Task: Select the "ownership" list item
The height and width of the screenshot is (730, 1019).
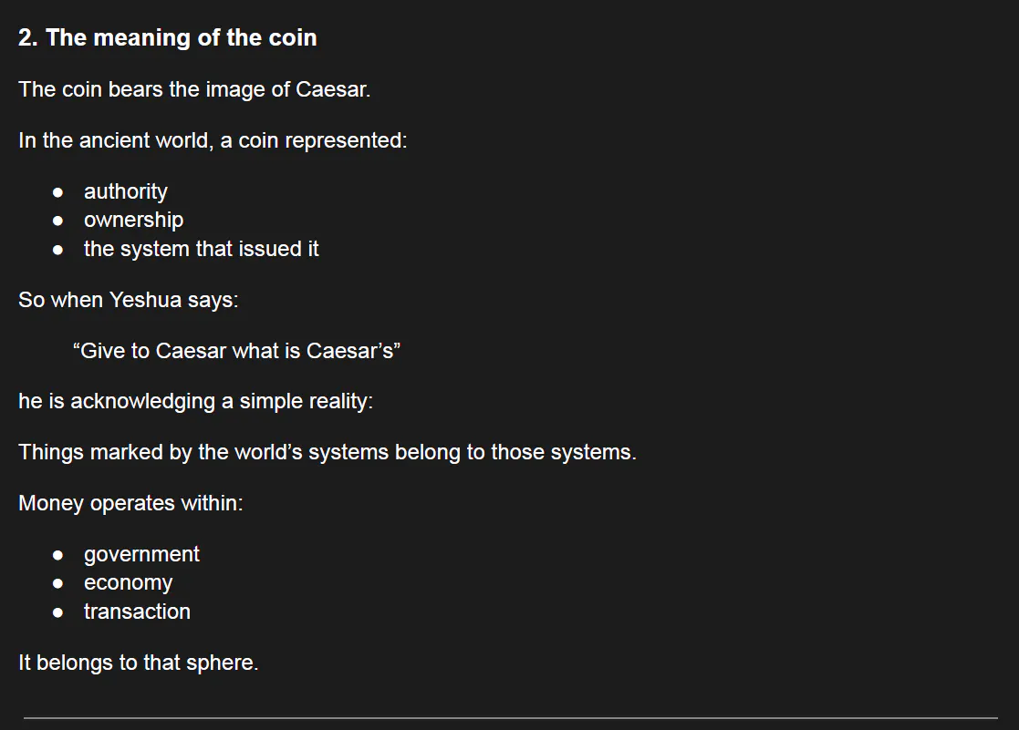Action: [x=133, y=220]
